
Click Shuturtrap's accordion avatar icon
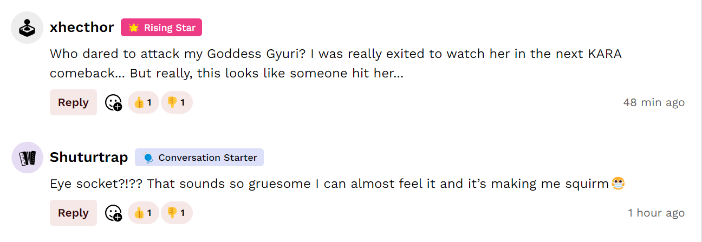click(27, 158)
